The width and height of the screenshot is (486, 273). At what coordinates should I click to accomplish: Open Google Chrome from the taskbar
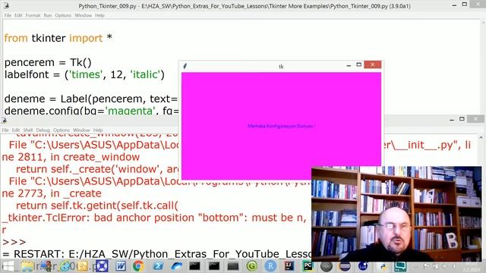click(x=138, y=266)
